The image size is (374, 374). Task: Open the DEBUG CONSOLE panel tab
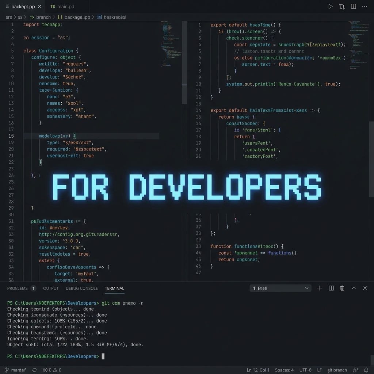(81, 289)
